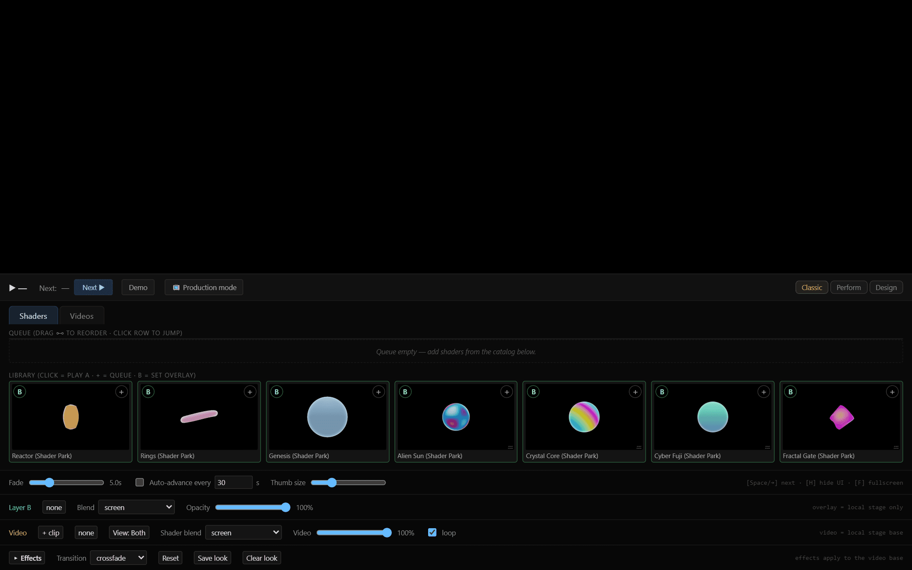Viewport: 912px width, 570px height.
Task: Play the Genesis shader thumbnail
Action: point(327,417)
